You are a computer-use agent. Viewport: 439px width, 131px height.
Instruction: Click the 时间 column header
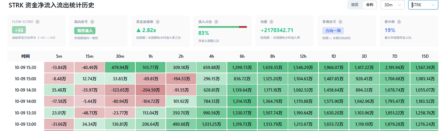(25, 56)
